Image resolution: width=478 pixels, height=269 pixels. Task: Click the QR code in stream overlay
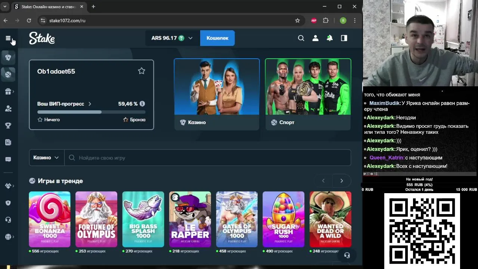(422, 231)
